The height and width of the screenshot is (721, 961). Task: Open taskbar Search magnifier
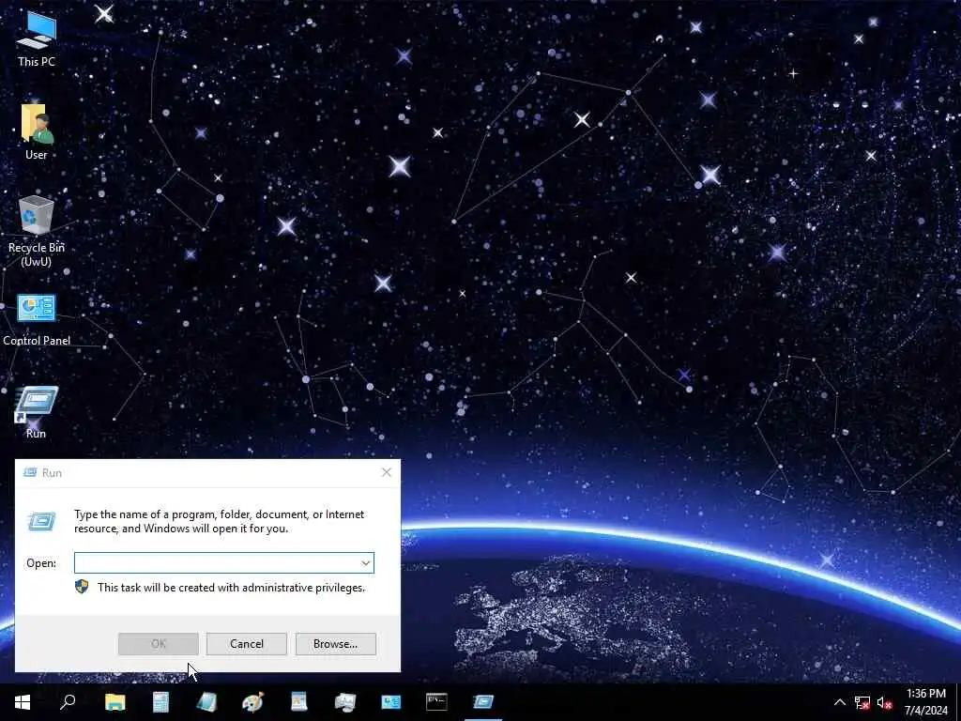(x=68, y=702)
